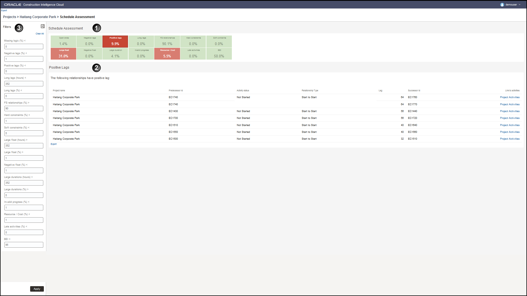The height and width of the screenshot is (296, 527).
Task: Click the demouser avatar icon
Action: click(502, 5)
